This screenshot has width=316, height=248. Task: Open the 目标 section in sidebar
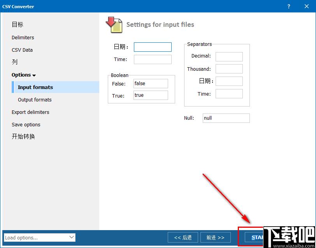tap(18, 24)
